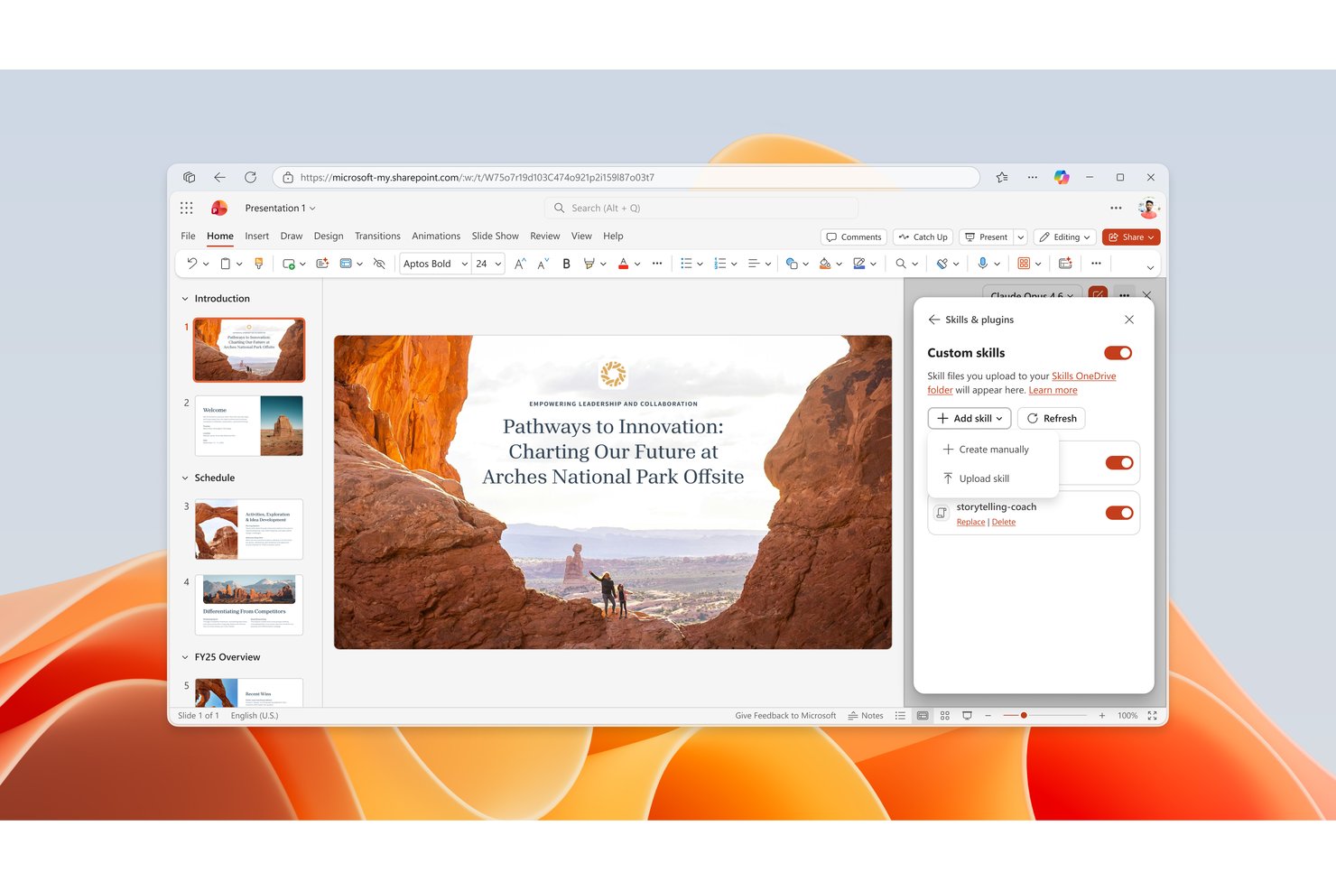Open the Transitions tab

[377, 236]
